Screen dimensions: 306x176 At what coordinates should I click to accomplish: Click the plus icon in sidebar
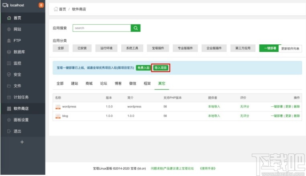pyautogui.click(x=22, y=142)
